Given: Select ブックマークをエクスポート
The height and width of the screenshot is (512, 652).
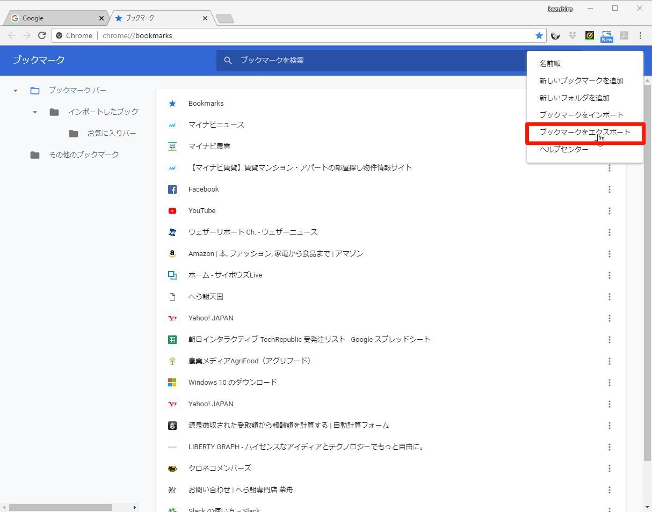Looking at the screenshot, I should pyautogui.click(x=585, y=132).
